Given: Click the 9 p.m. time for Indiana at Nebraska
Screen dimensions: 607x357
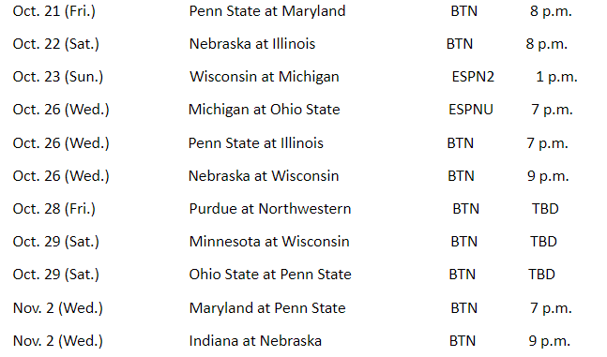Looking at the screenshot, I should (550, 341).
